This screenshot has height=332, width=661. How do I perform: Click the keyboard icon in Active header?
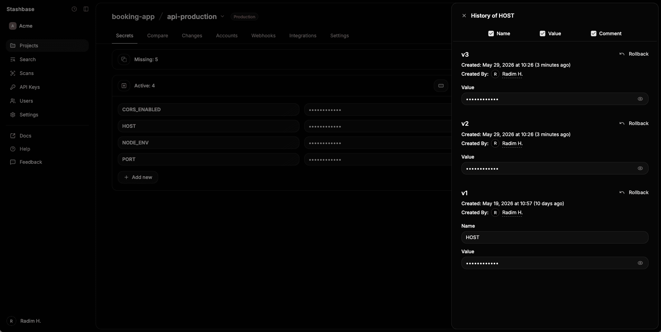pos(441,86)
